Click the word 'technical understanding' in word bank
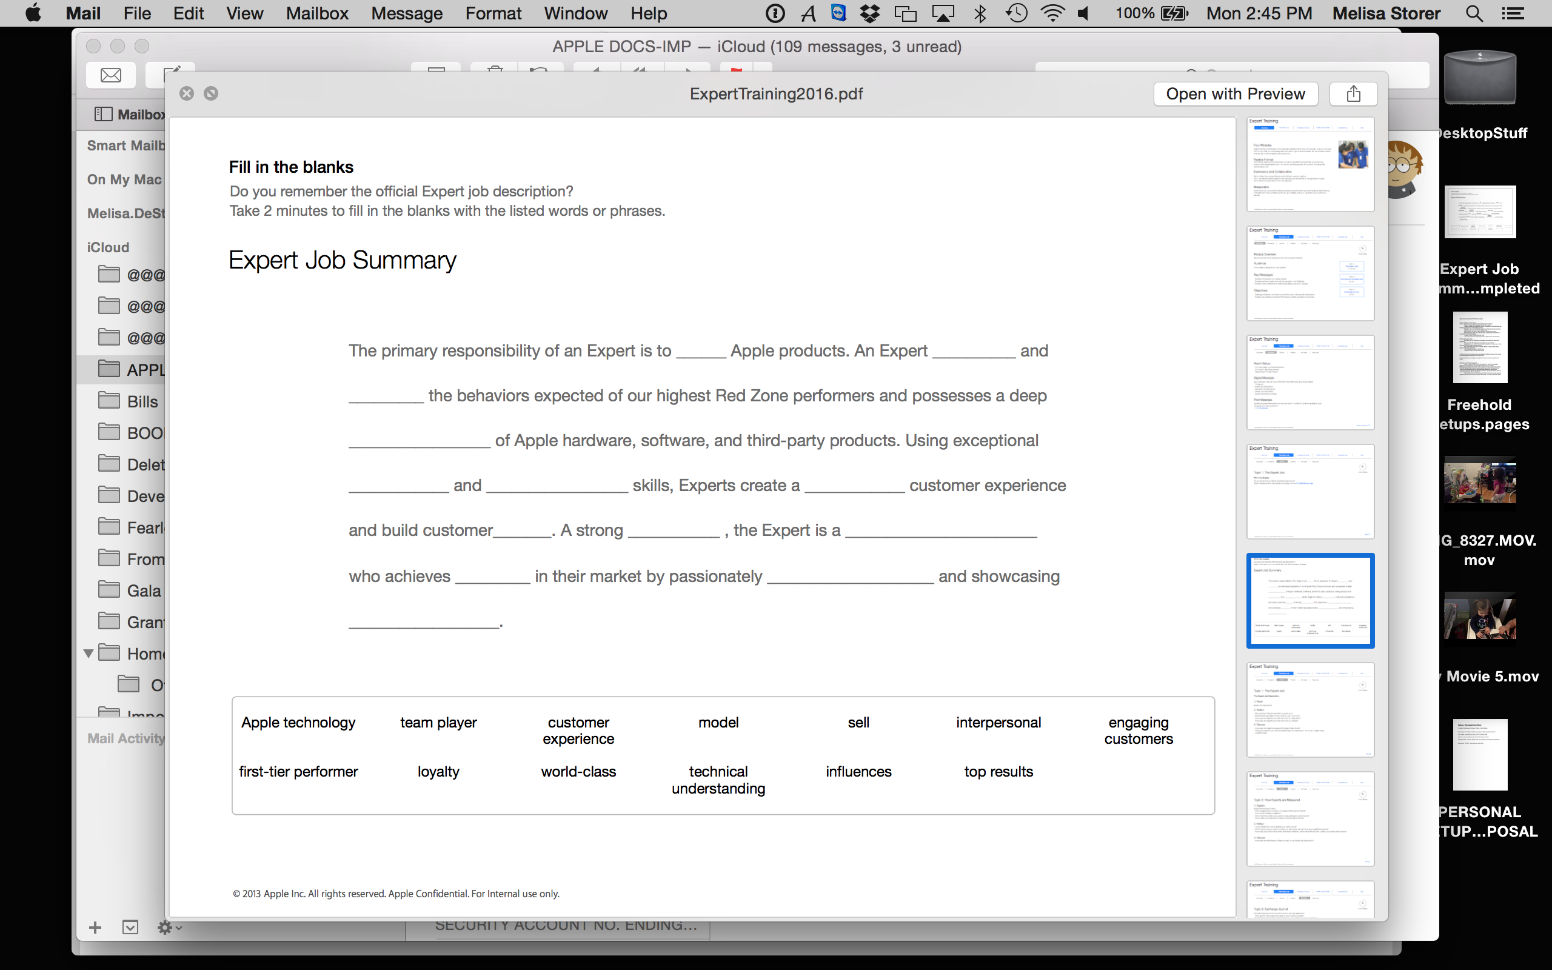 tap(718, 780)
